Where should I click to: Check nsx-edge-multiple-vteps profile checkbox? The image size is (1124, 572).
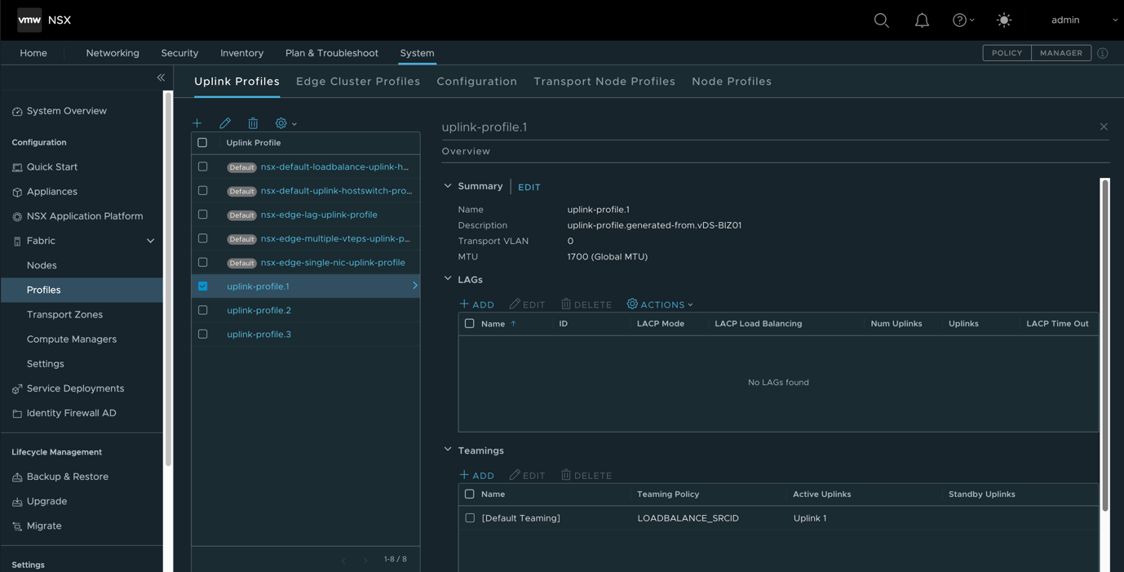pyautogui.click(x=202, y=238)
